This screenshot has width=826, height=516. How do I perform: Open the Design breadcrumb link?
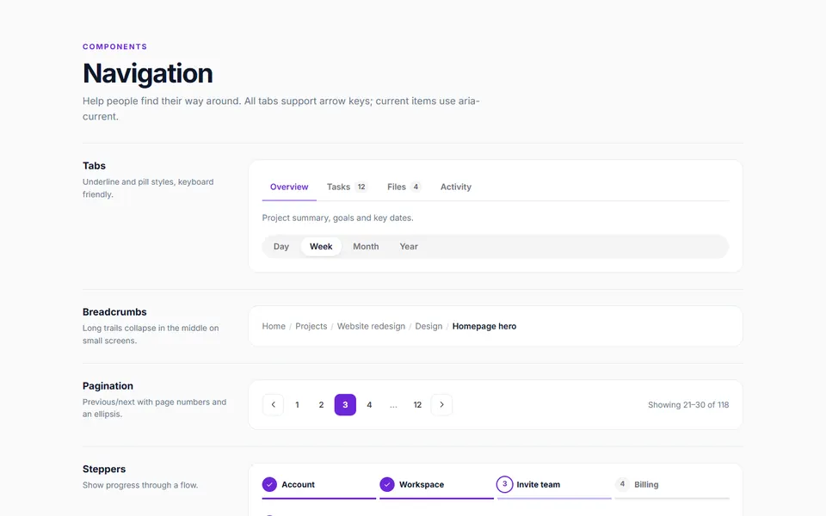428,327
